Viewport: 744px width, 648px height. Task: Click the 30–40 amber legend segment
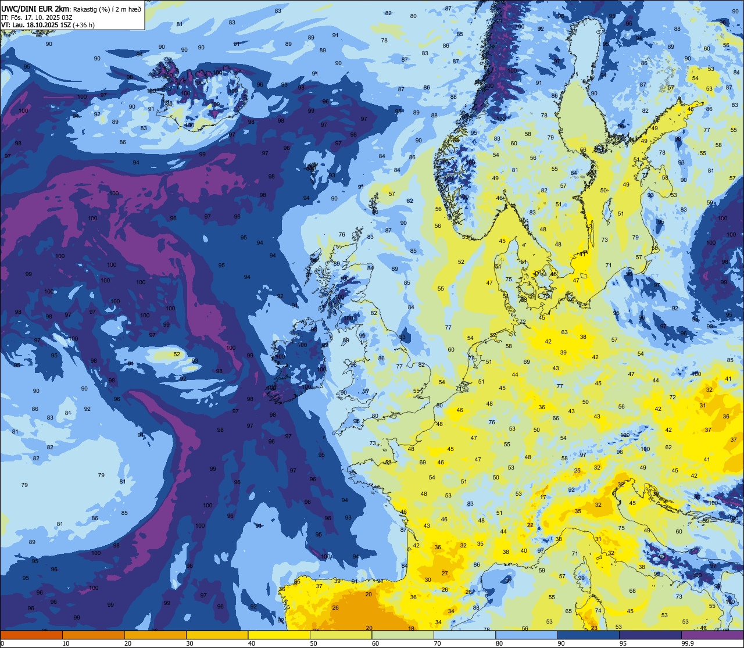[217, 635]
